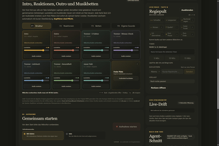This screenshot has width=219, height=146.
Task: Switch to F4 Eigene Sounds bank
Action: pyautogui.click(x=126, y=26)
